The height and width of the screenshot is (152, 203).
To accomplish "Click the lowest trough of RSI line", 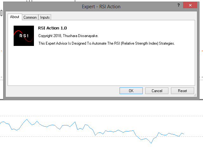I will (151, 143).
